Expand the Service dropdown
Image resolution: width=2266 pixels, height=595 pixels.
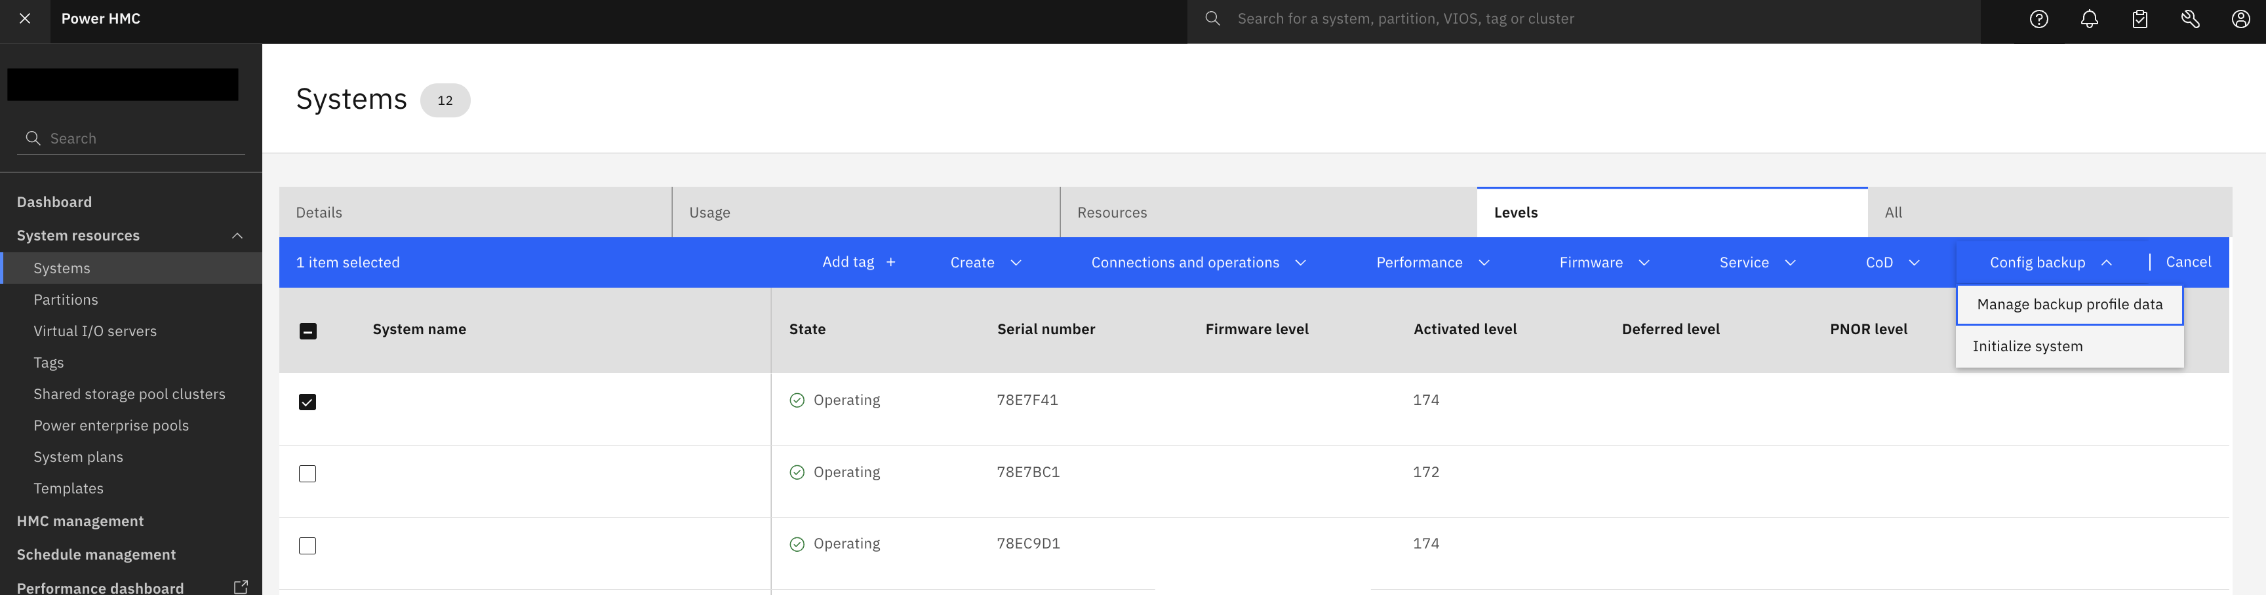pos(1758,263)
